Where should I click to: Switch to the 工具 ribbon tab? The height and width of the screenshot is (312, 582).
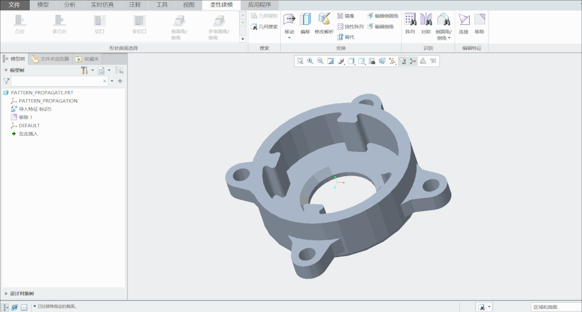162,5
